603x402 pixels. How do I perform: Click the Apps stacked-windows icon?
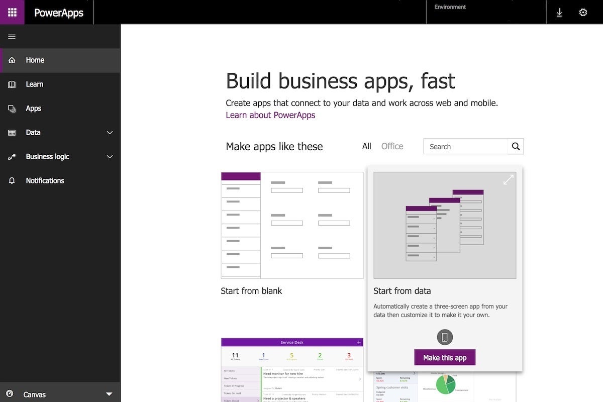click(12, 109)
